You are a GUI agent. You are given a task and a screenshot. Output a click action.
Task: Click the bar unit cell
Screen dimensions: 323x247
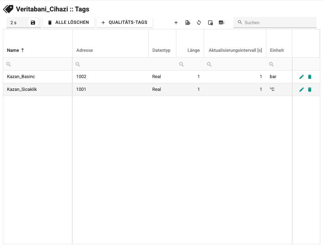tap(279, 77)
